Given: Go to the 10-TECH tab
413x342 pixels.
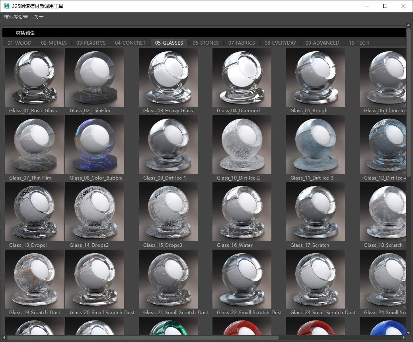Looking at the screenshot, I should pos(358,43).
